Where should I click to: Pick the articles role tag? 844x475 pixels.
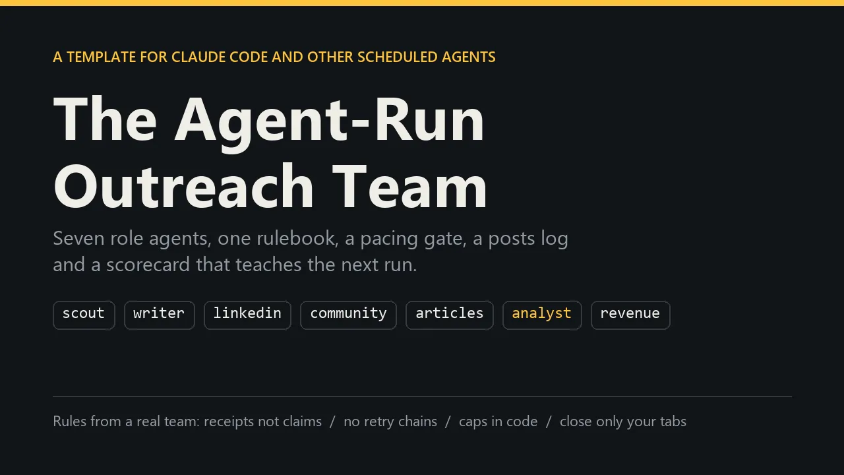click(x=449, y=315)
